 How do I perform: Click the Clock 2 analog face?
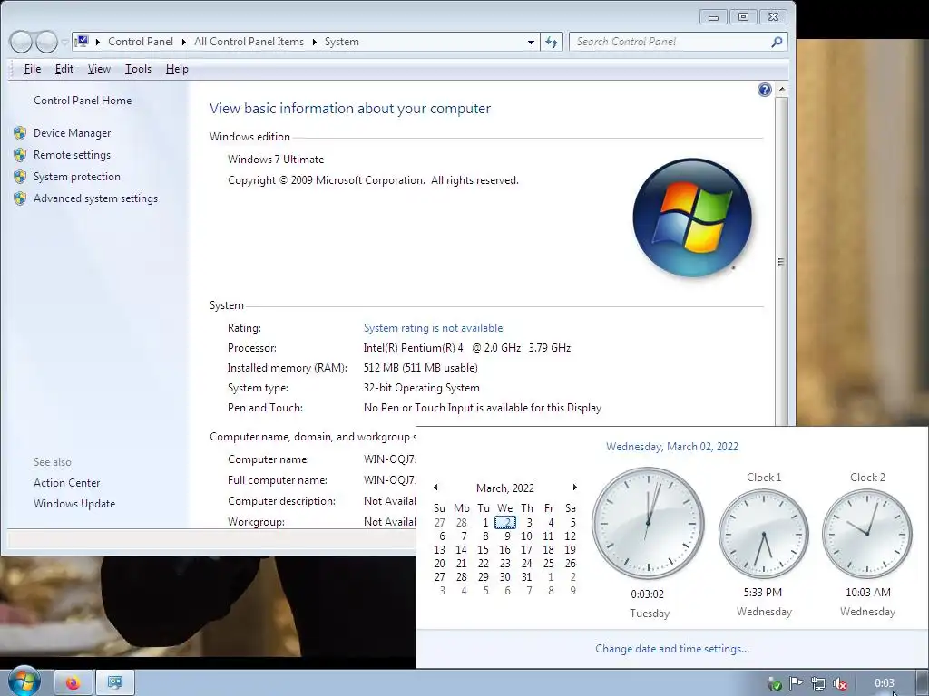pos(866,534)
